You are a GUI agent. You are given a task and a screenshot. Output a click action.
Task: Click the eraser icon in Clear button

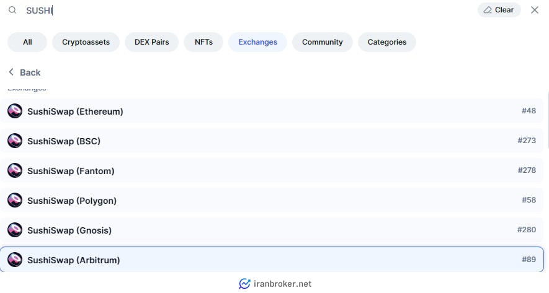pos(488,10)
